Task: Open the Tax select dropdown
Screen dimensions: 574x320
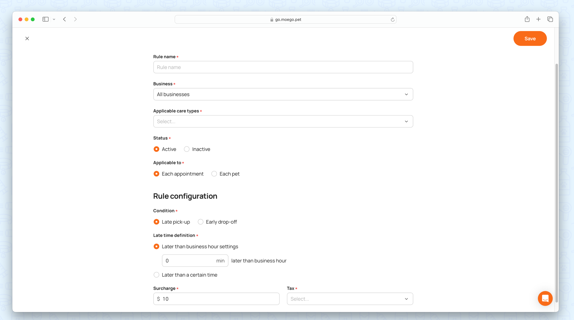Action: 350,299
